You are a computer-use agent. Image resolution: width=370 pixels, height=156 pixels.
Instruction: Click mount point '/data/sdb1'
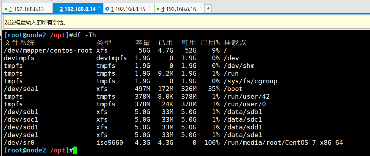(x=243, y=112)
